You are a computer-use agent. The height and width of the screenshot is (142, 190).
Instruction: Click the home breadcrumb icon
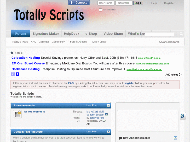click(x=12, y=53)
